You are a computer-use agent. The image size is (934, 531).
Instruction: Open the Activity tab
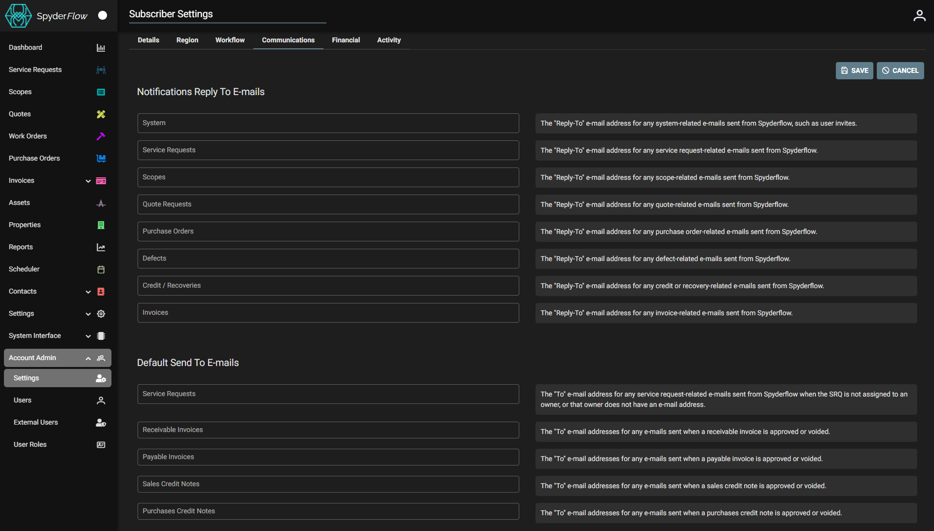[389, 40]
